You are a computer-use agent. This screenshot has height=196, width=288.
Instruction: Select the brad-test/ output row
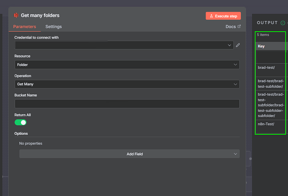265,67
